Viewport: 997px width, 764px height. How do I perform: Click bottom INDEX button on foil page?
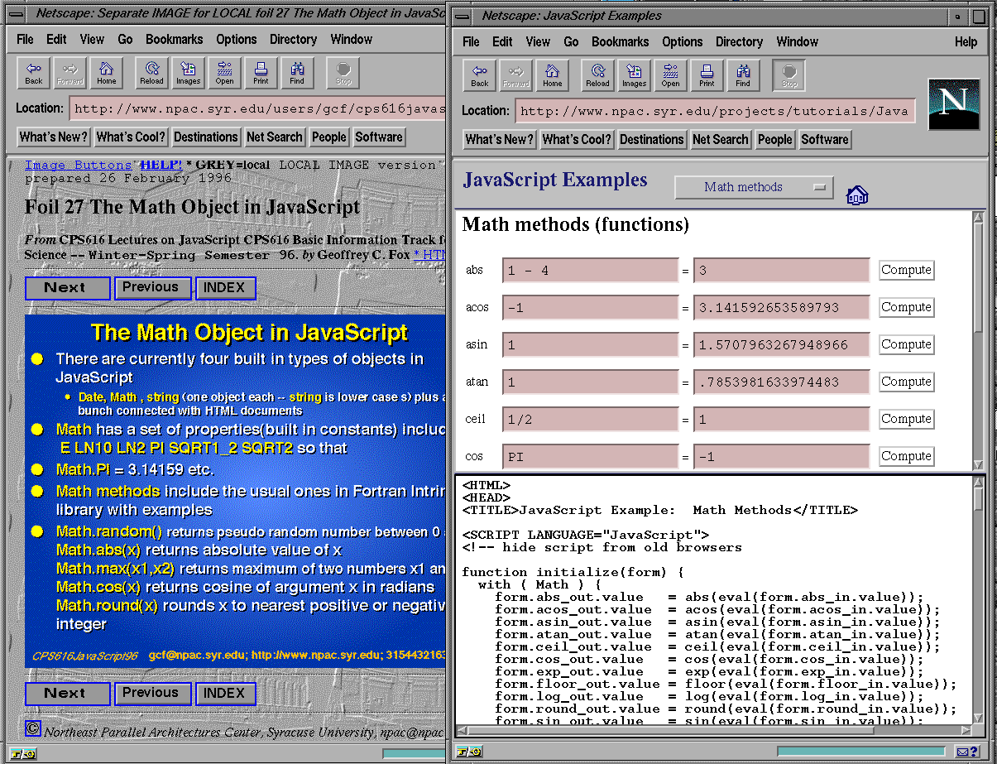click(225, 694)
